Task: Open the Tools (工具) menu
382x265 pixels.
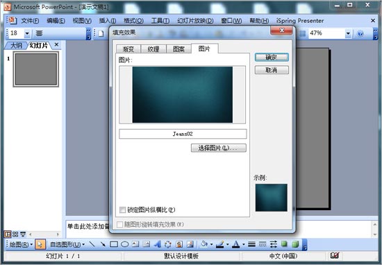Action: pyautogui.click(x=160, y=21)
